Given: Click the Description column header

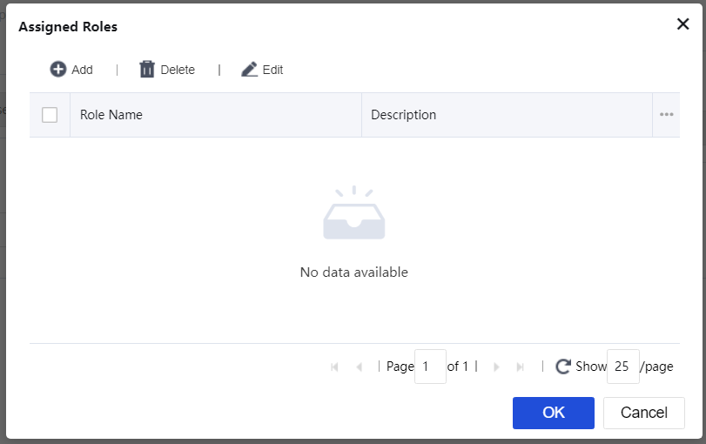Looking at the screenshot, I should [x=404, y=115].
